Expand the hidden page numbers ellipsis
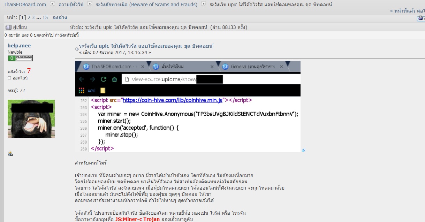Image resolution: width=425 pixels, height=222 pixels. click(38, 17)
